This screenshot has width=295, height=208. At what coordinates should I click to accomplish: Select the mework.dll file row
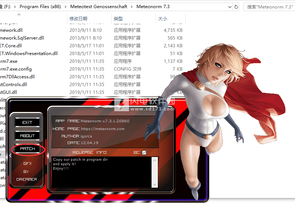coord(11,30)
